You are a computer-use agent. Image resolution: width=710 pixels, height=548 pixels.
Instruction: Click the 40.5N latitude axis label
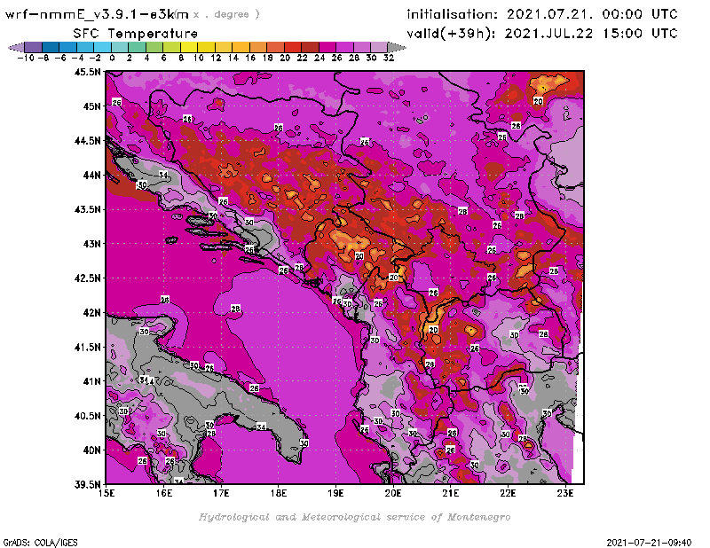tap(87, 416)
